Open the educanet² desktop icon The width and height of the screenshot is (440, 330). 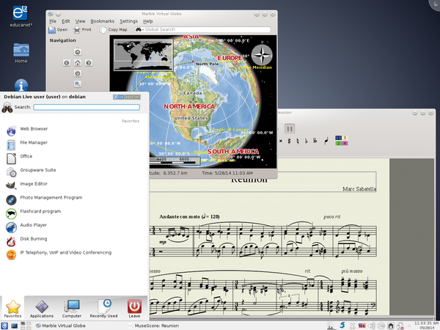[x=21, y=17]
